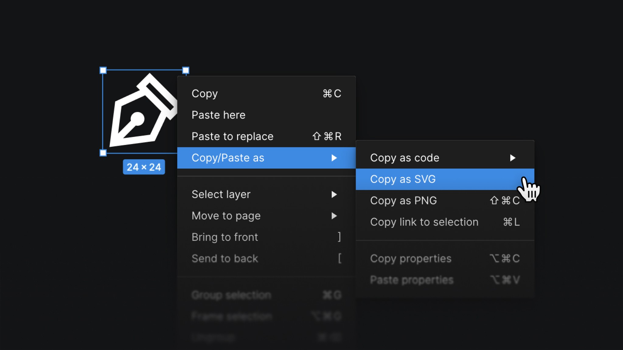Open the Move to page submenu

coord(226,216)
